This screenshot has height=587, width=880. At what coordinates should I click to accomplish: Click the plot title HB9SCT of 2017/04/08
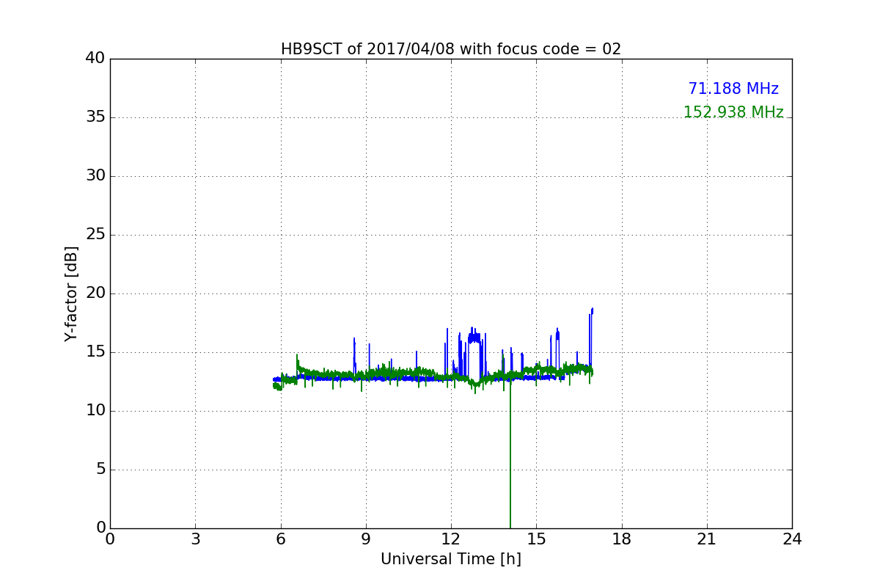[451, 49]
